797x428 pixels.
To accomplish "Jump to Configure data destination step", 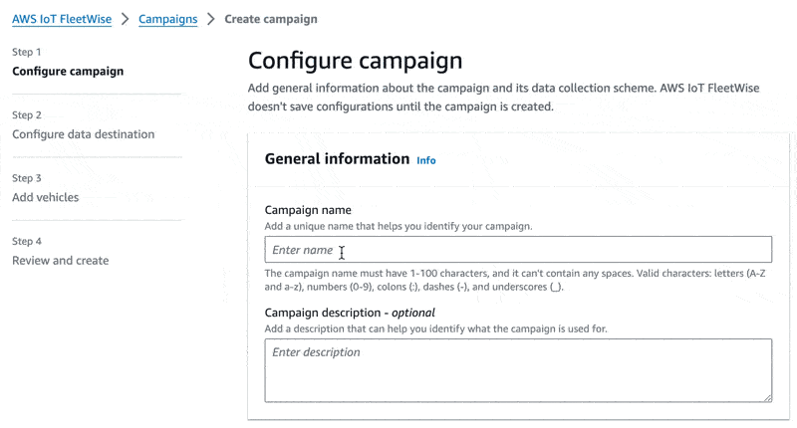I will 83,134.
